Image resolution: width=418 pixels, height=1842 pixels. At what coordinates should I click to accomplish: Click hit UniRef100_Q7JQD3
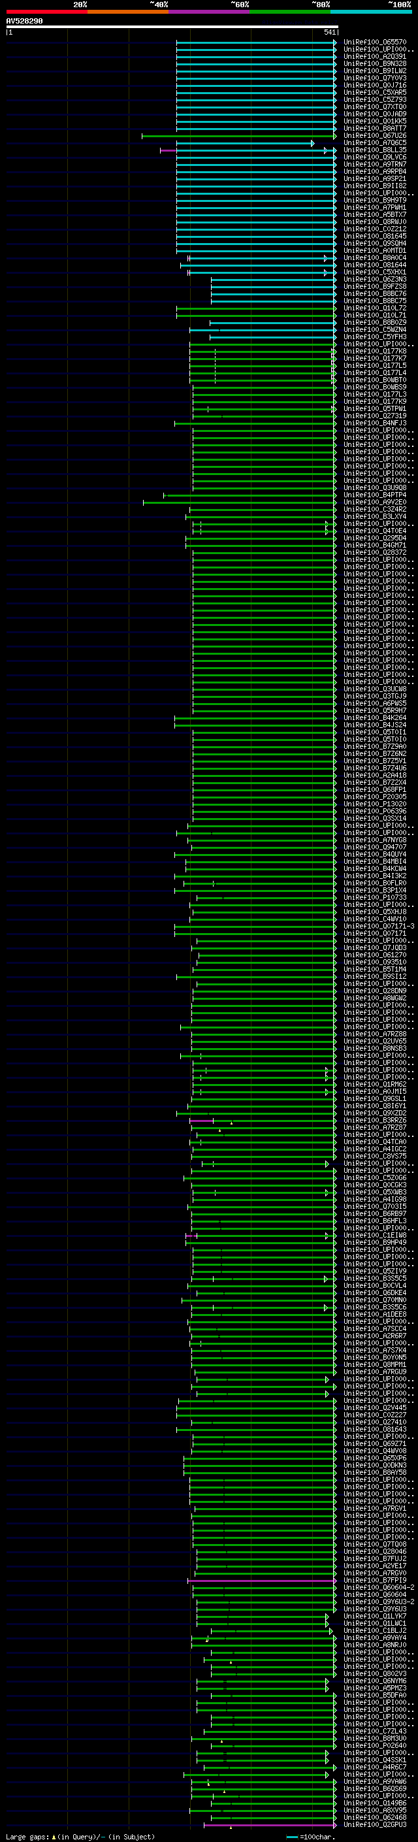[375, 947]
